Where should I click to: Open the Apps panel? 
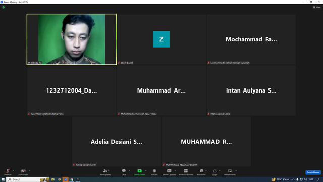[214, 172]
